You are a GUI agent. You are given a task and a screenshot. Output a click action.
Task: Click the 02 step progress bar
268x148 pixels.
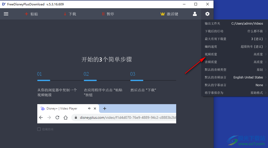pos(90,80)
